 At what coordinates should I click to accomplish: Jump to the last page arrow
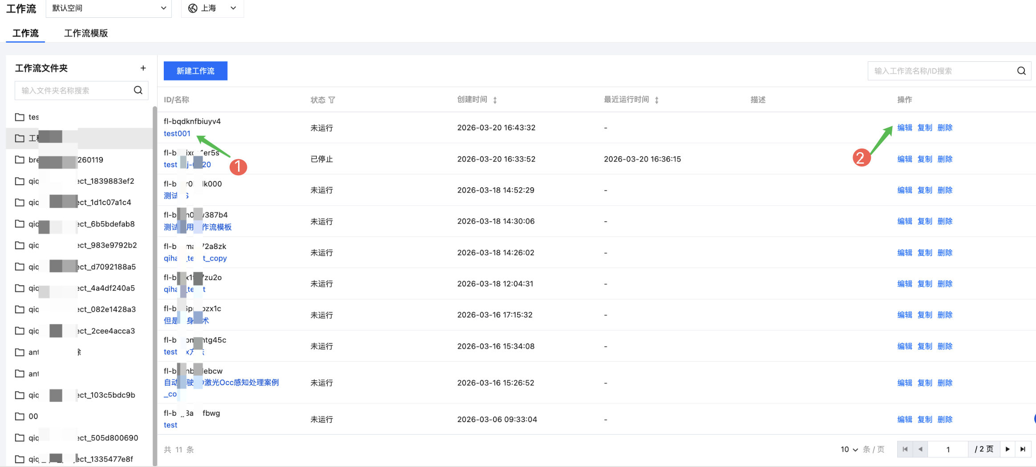coord(1023,449)
